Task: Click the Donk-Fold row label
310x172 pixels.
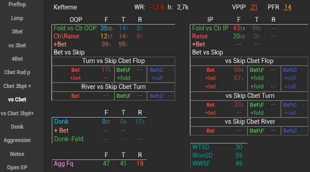Action: pyautogui.click(x=69, y=139)
